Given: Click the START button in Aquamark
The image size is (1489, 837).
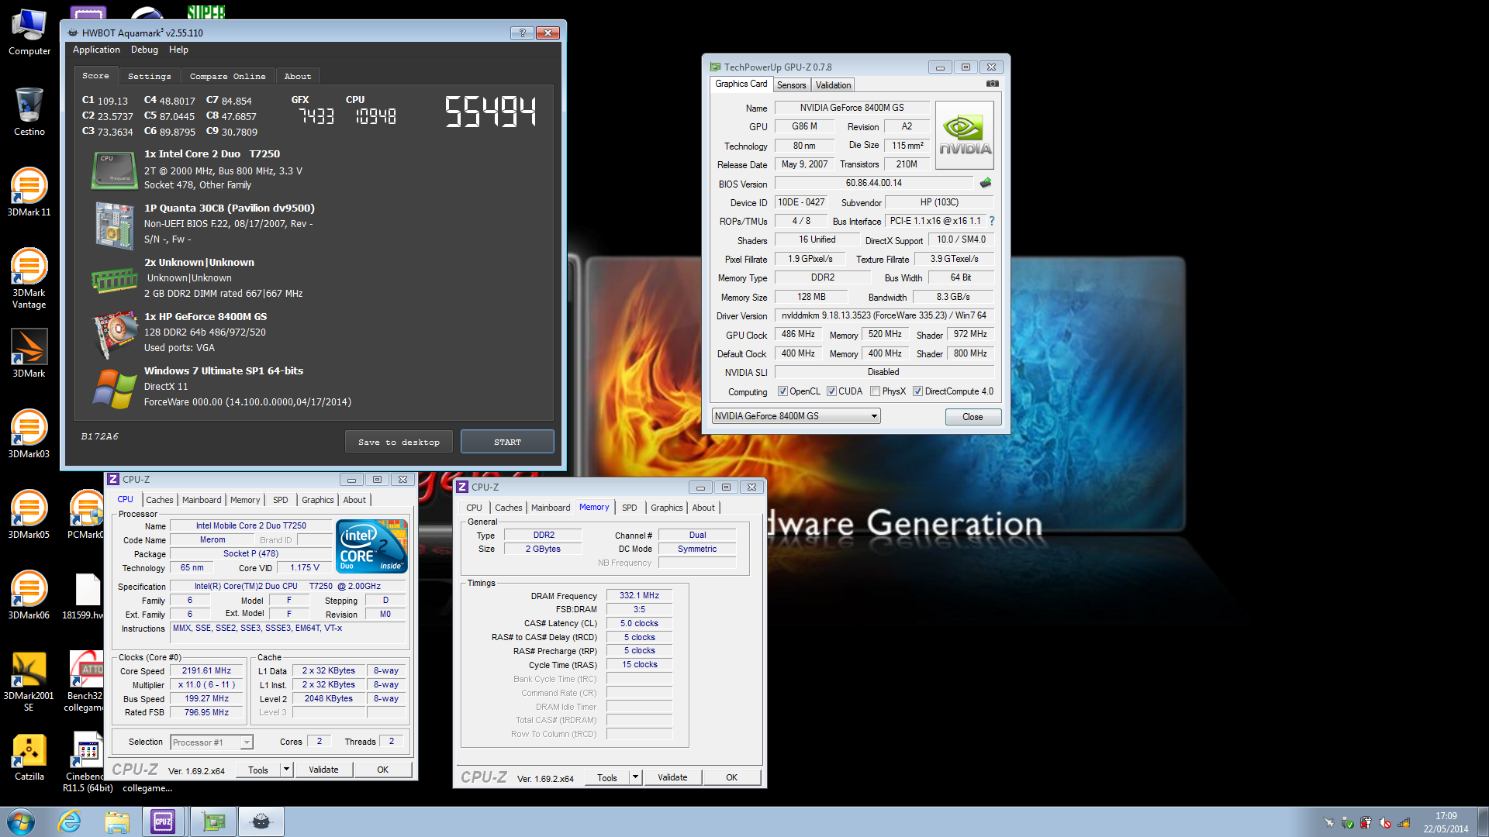Looking at the screenshot, I should [x=507, y=442].
